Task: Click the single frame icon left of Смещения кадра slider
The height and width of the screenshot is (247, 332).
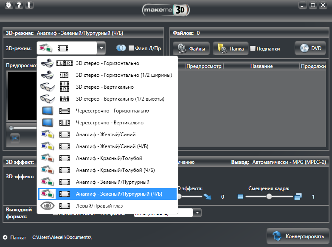Action: (240, 196)
